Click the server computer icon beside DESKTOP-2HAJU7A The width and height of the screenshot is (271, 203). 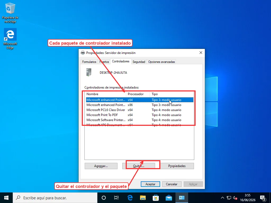89,72
